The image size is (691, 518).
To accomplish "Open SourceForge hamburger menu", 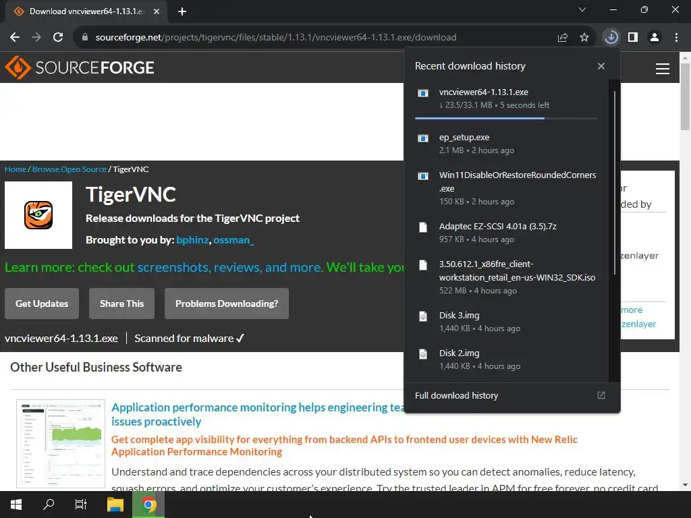I will 663,69.
